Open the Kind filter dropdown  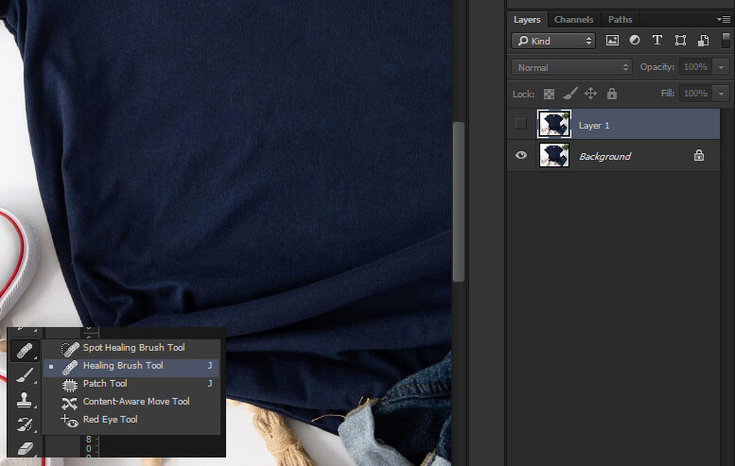tap(552, 41)
